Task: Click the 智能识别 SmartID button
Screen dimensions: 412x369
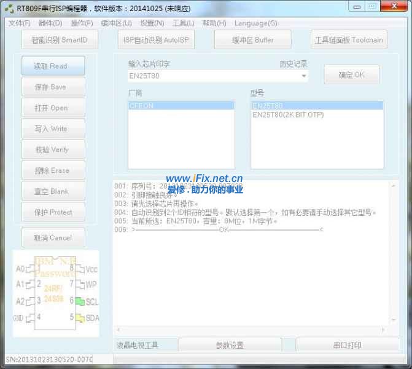Action: [x=60, y=40]
